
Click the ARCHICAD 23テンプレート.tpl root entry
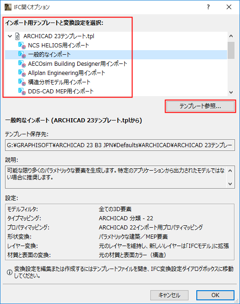[59, 36]
